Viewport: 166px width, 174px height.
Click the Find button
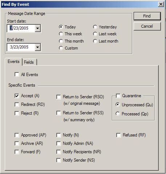click(147, 16)
